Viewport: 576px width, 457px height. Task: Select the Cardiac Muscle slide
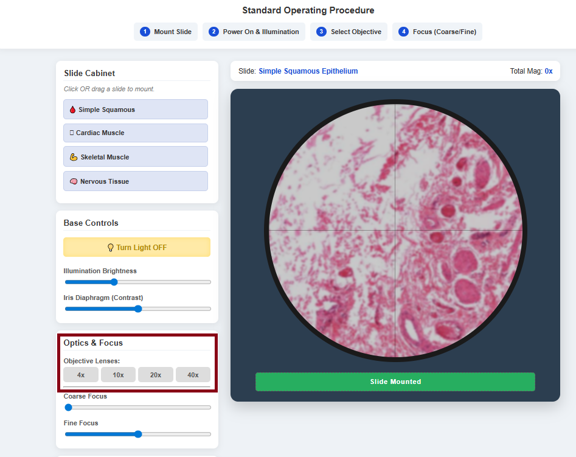coord(135,133)
